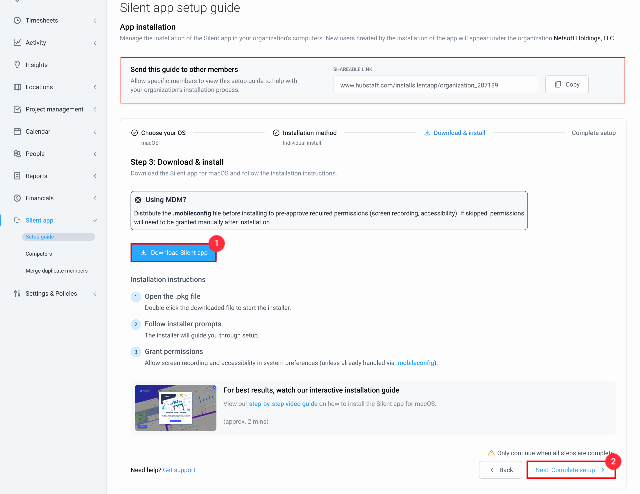Open the Insights section
Image resolution: width=640 pixels, height=494 pixels.
(x=37, y=65)
